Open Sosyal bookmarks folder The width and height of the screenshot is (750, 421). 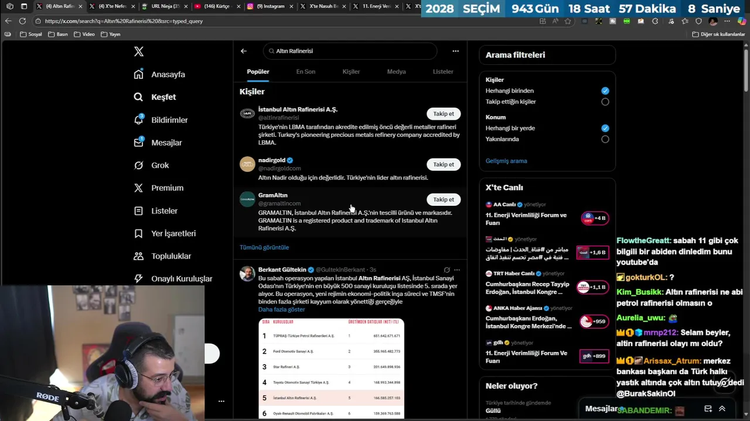(31, 34)
